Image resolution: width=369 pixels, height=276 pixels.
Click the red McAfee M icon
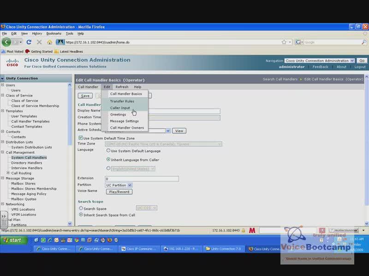(252, 230)
